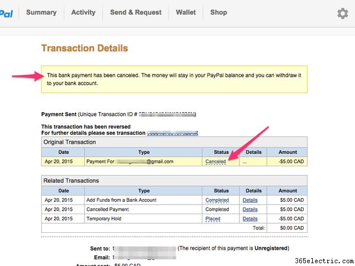Screen dimensions: 355x266
Task: Select the Transaction Details heading
Action: (x=85, y=48)
